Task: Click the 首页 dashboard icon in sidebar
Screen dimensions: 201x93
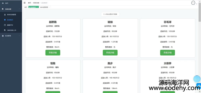Action: 3,3
